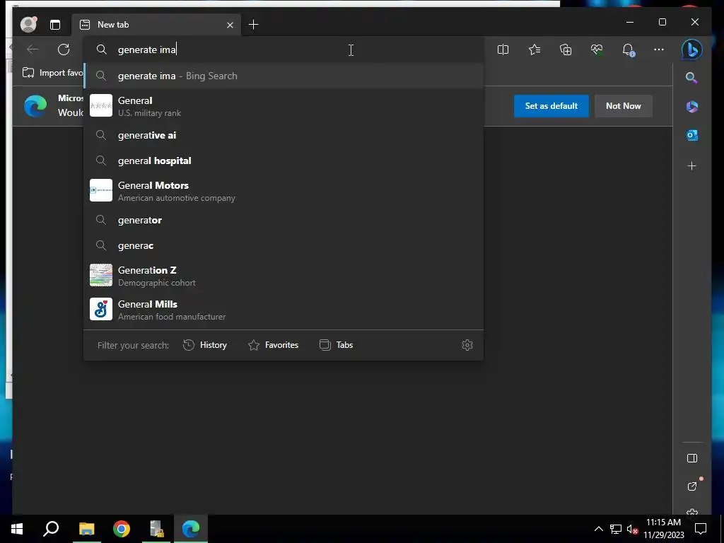Click Set as default button
Viewport: 724px width, 543px height.
click(x=551, y=106)
